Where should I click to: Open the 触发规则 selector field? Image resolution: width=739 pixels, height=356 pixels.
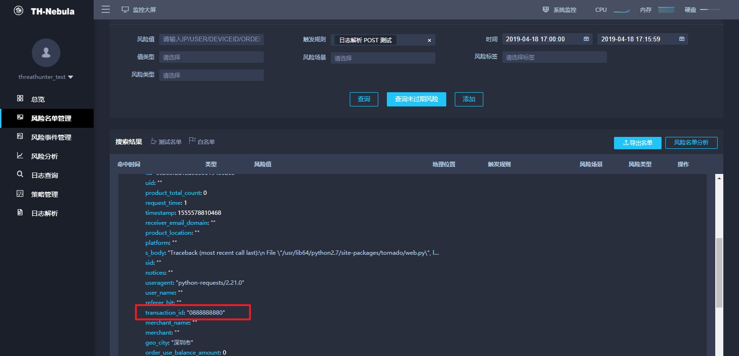coord(383,40)
